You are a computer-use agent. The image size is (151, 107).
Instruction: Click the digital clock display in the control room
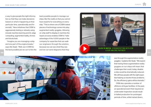(34, 58)
